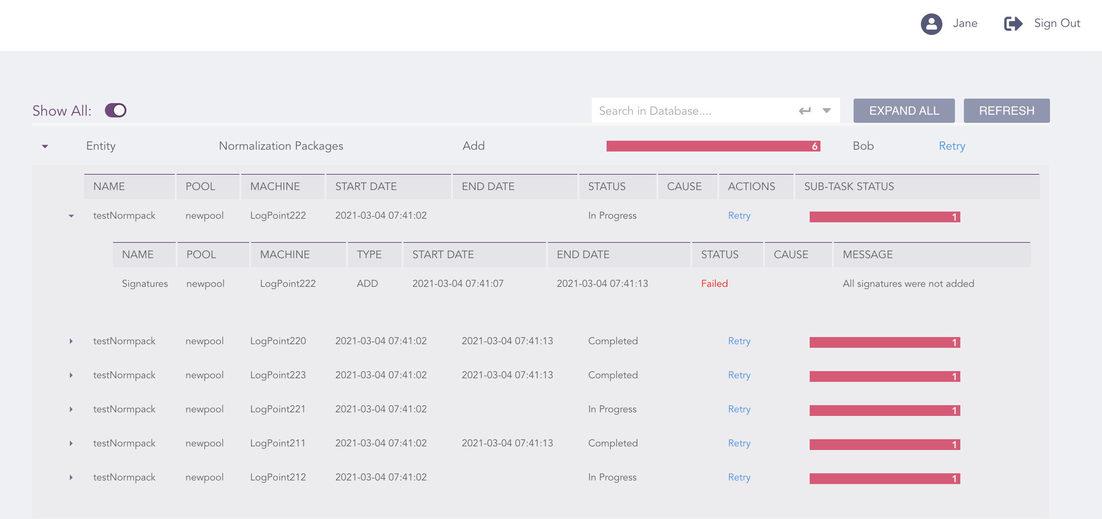Collapse the LogPoint222 testNormpack row
1102x519 pixels.
click(x=71, y=216)
